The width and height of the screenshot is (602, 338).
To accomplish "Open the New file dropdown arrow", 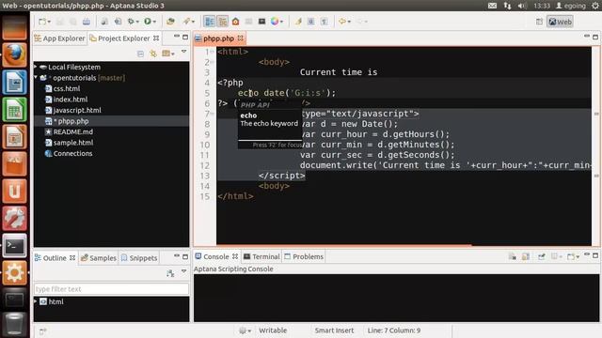I will tap(49, 22).
